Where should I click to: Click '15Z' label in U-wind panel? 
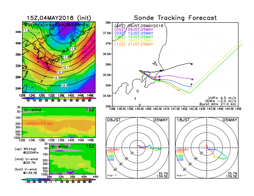(x=90, y=110)
